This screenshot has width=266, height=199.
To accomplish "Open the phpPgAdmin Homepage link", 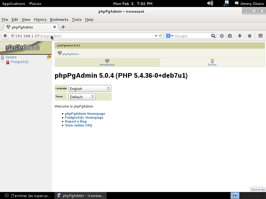I will click(85, 114).
